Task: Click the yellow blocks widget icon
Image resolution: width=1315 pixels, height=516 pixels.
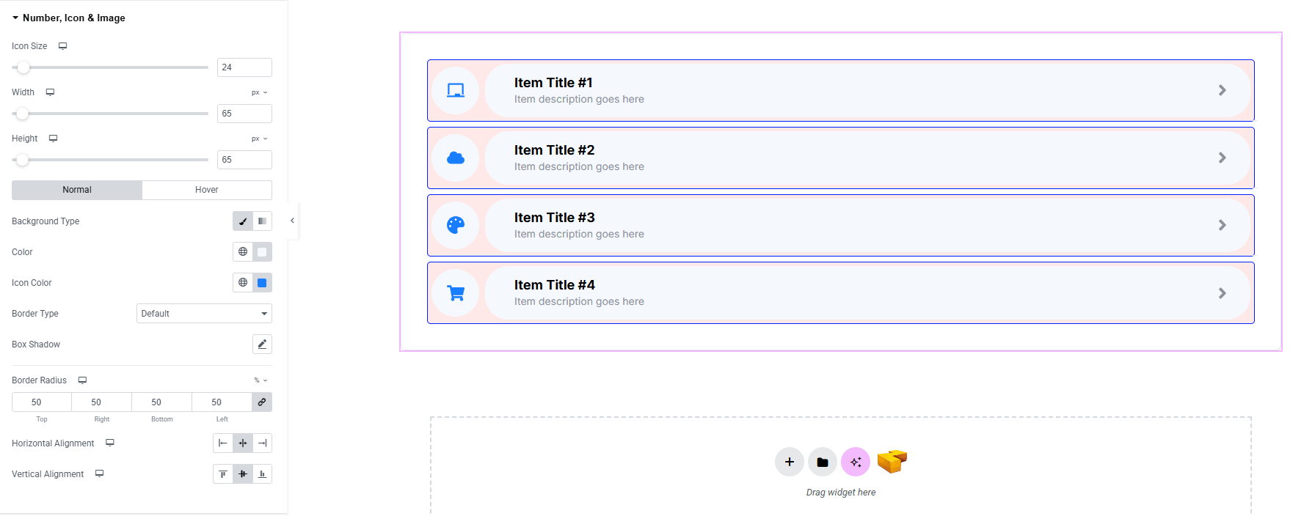Action: 892,462
